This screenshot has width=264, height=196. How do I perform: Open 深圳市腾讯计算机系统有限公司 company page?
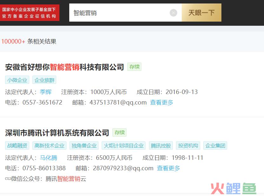(57, 133)
